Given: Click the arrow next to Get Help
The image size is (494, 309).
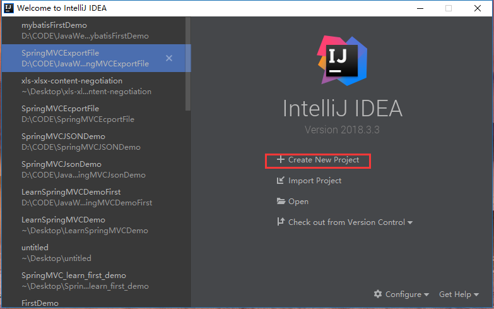Looking at the screenshot, I should 476,295.
